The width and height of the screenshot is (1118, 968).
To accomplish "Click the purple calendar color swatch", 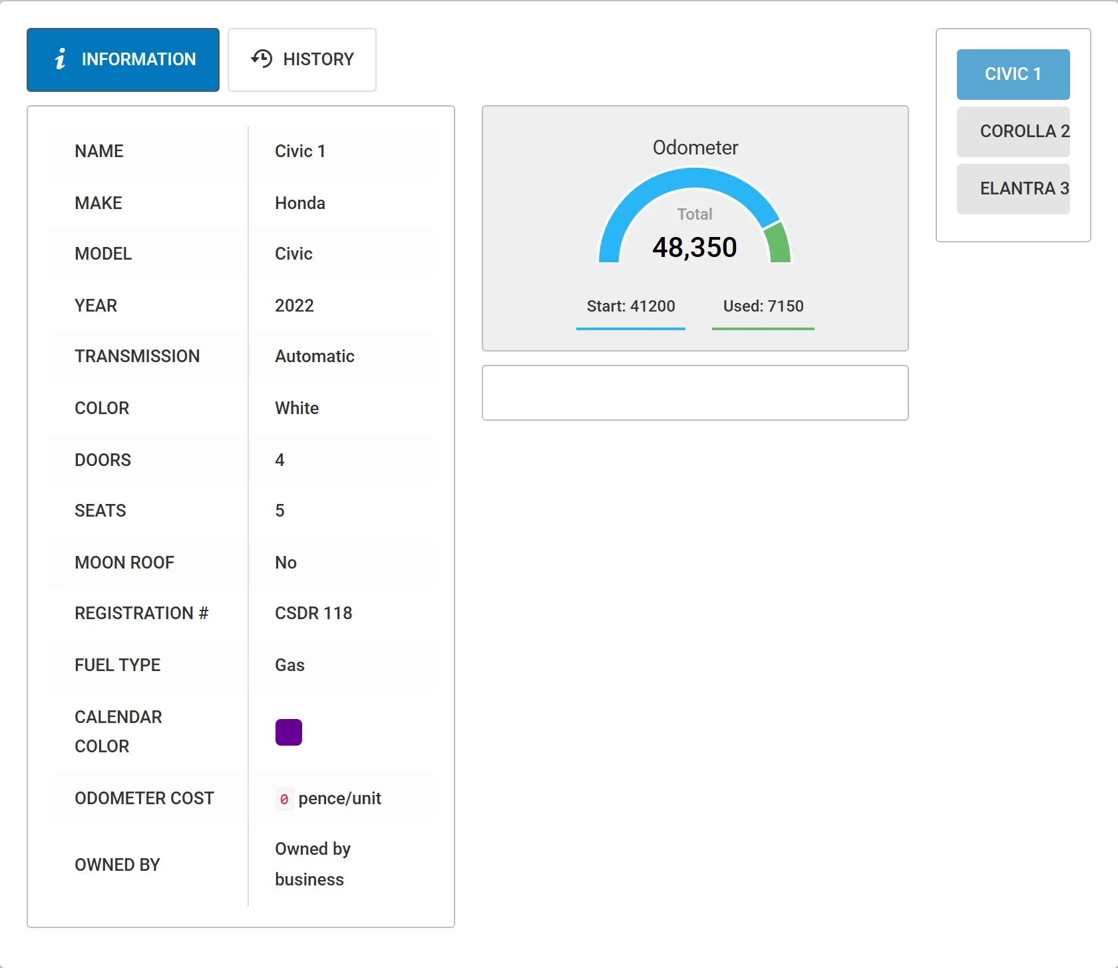I will click(289, 732).
